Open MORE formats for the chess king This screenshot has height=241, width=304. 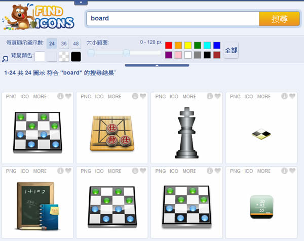[189, 96]
